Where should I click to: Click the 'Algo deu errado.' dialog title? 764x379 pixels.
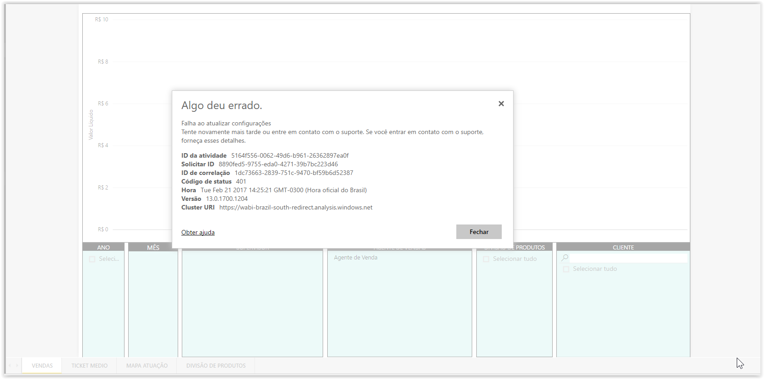point(222,105)
